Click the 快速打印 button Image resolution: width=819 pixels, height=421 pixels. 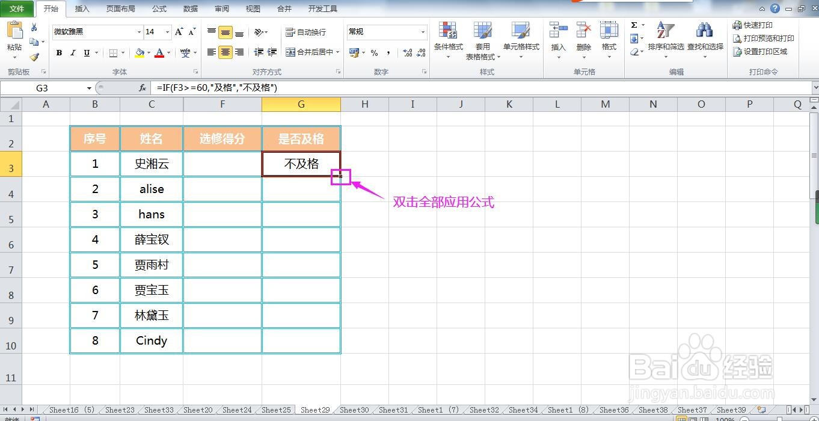tap(752, 25)
